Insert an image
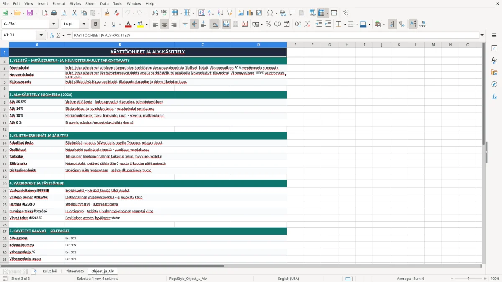The height and width of the screenshot is (282, 502). [x=241, y=13]
